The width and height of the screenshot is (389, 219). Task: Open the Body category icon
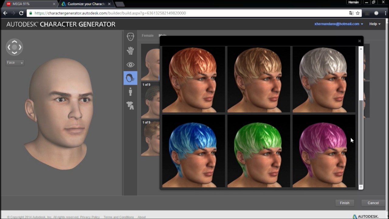[130, 92]
